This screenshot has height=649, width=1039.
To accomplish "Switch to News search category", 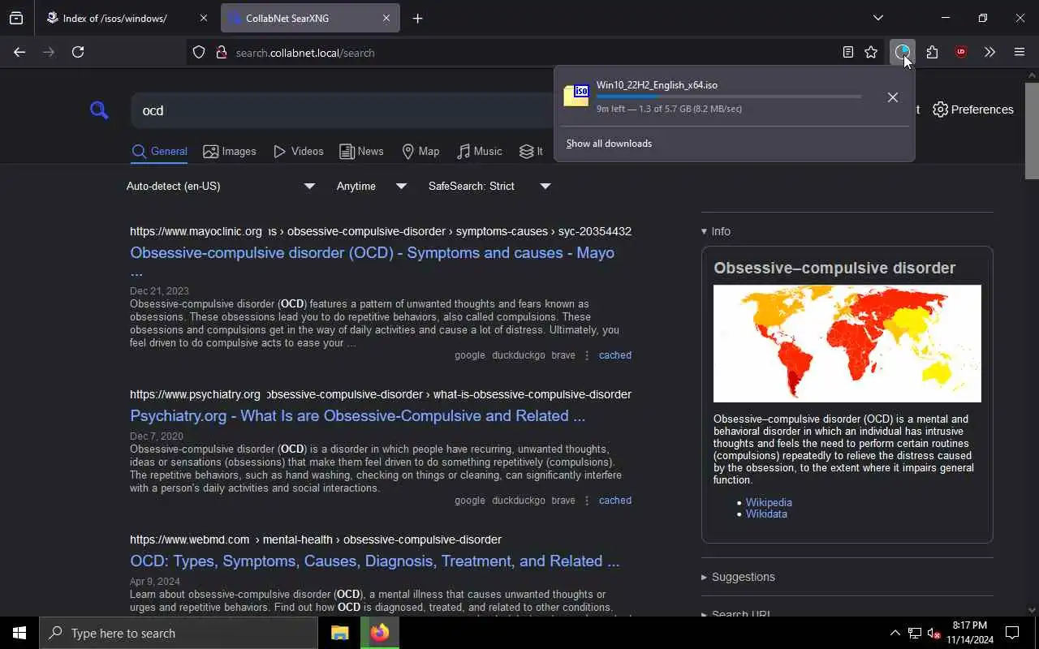I will (361, 152).
